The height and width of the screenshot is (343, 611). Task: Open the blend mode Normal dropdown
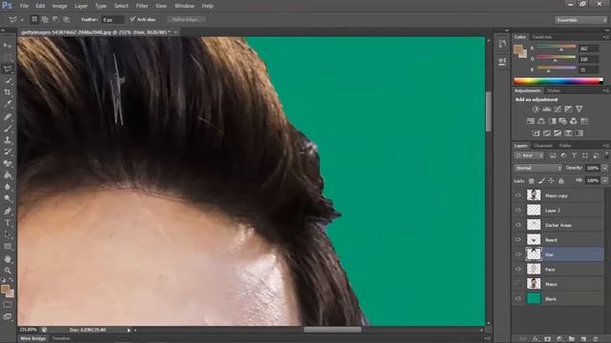tap(537, 168)
